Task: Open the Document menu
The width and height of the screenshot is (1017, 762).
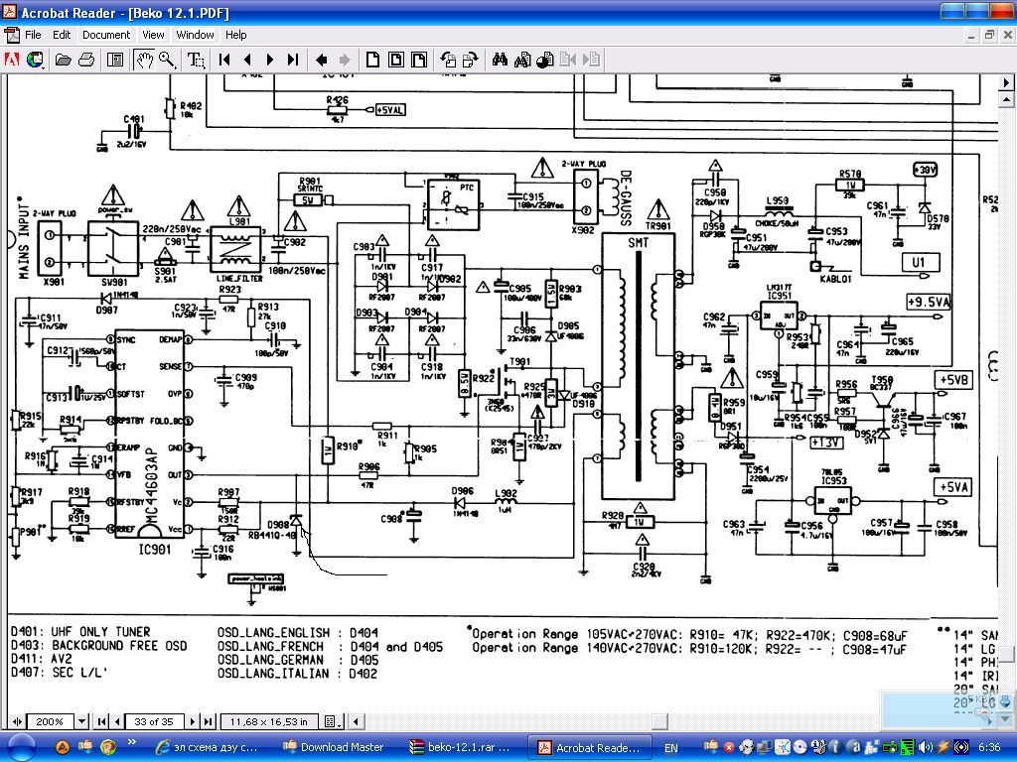Action: click(x=105, y=35)
